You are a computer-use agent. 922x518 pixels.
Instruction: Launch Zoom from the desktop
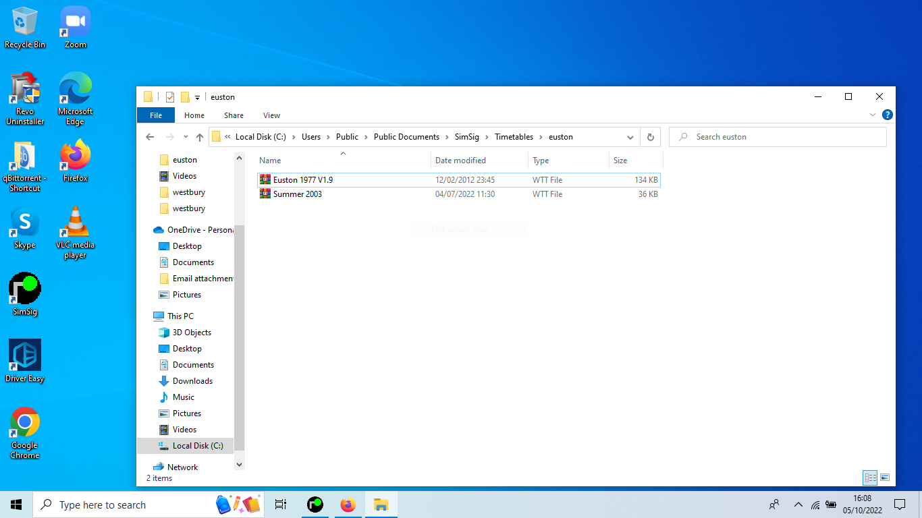[x=75, y=28]
